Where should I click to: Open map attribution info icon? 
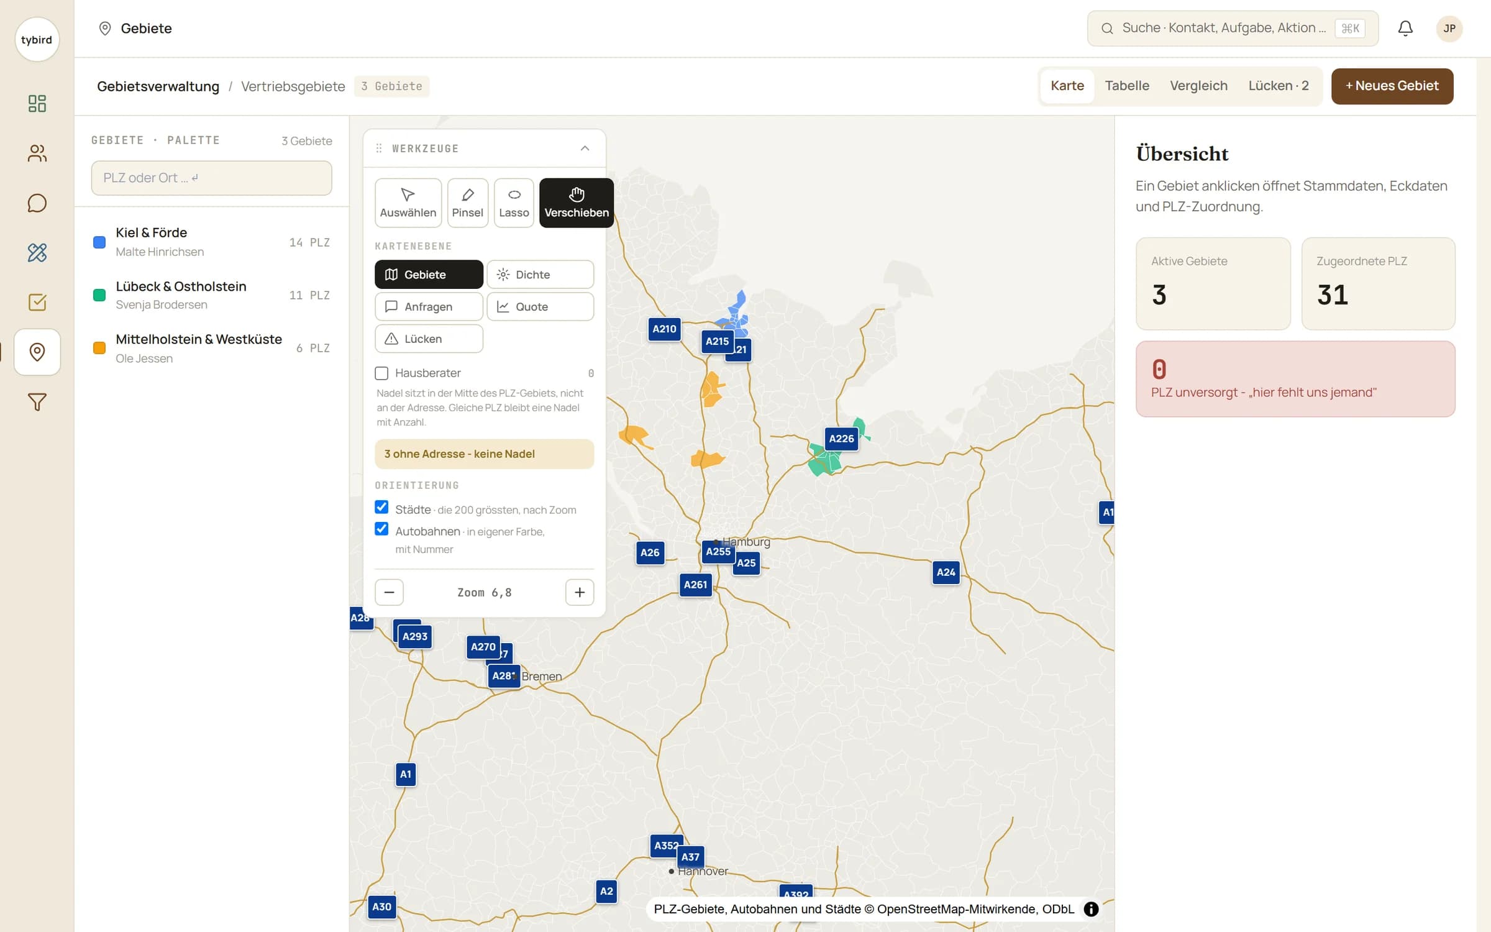1091,909
